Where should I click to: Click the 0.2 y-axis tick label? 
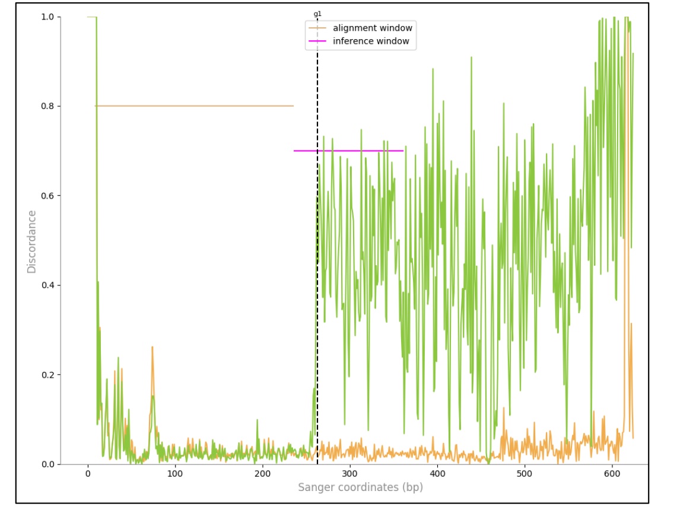click(48, 375)
